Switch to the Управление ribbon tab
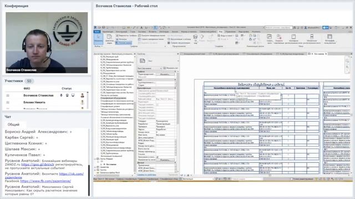 pos(231,32)
